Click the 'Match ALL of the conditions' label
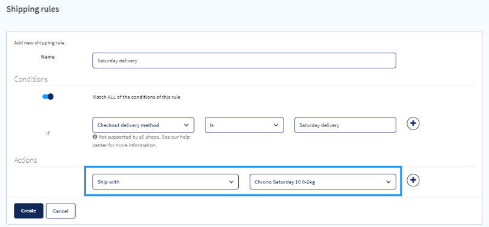The image size is (489, 227). click(136, 97)
